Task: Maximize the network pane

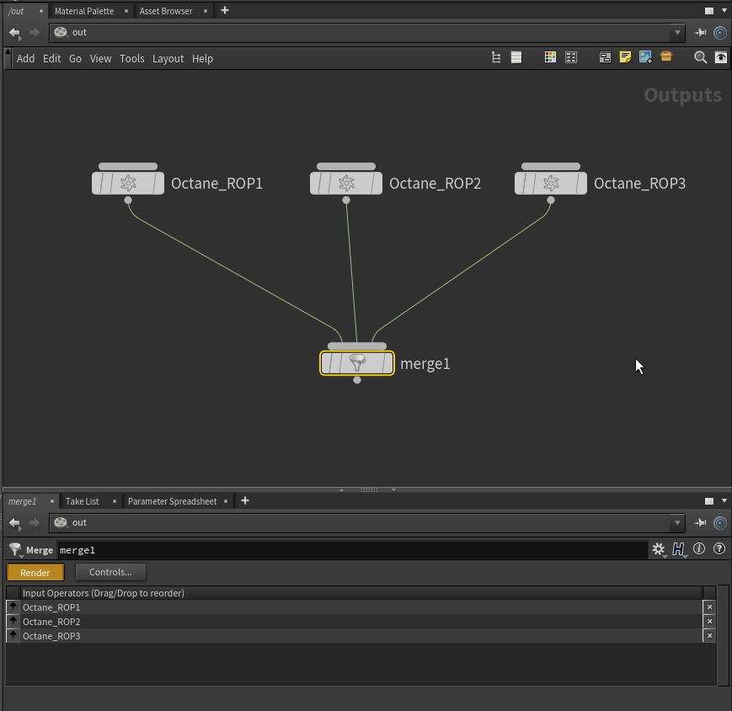Action: (x=709, y=11)
